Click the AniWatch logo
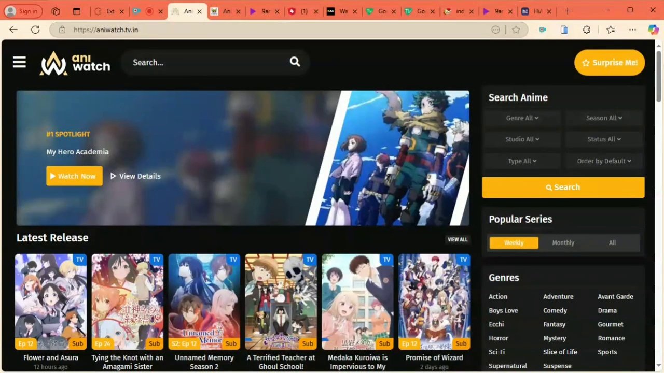The height and width of the screenshot is (373, 664). point(75,63)
